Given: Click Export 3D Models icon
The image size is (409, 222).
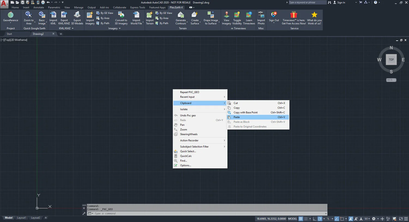Looking at the screenshot, I should pyautogui.click(x=77, y=14).
